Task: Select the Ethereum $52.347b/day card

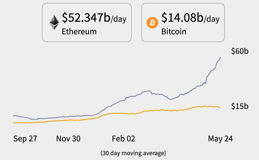Action: (87, 22)
